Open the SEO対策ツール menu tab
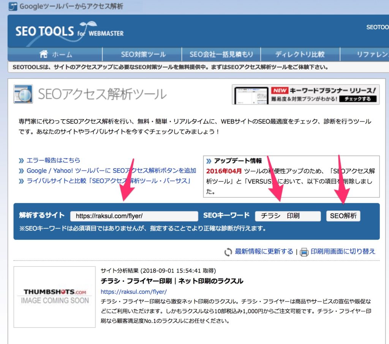389x344 pixels. (143, 54)
